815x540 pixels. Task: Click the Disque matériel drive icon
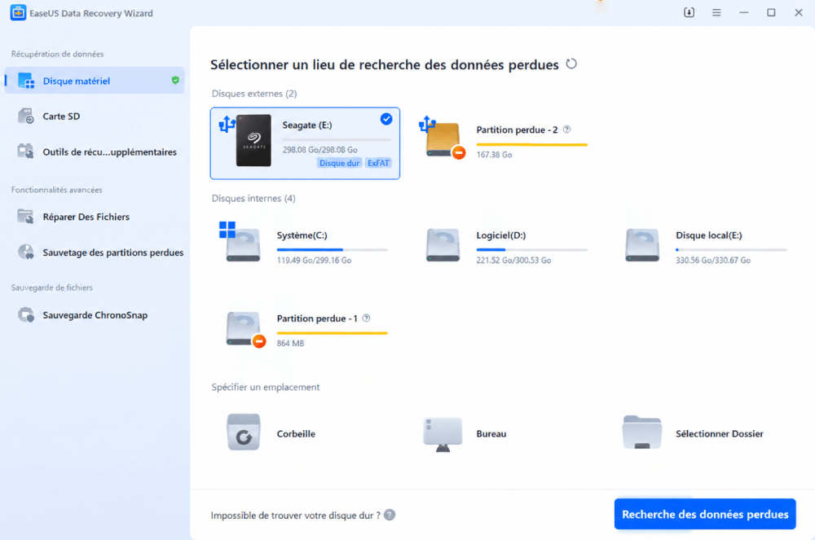[x=25, y=81]
